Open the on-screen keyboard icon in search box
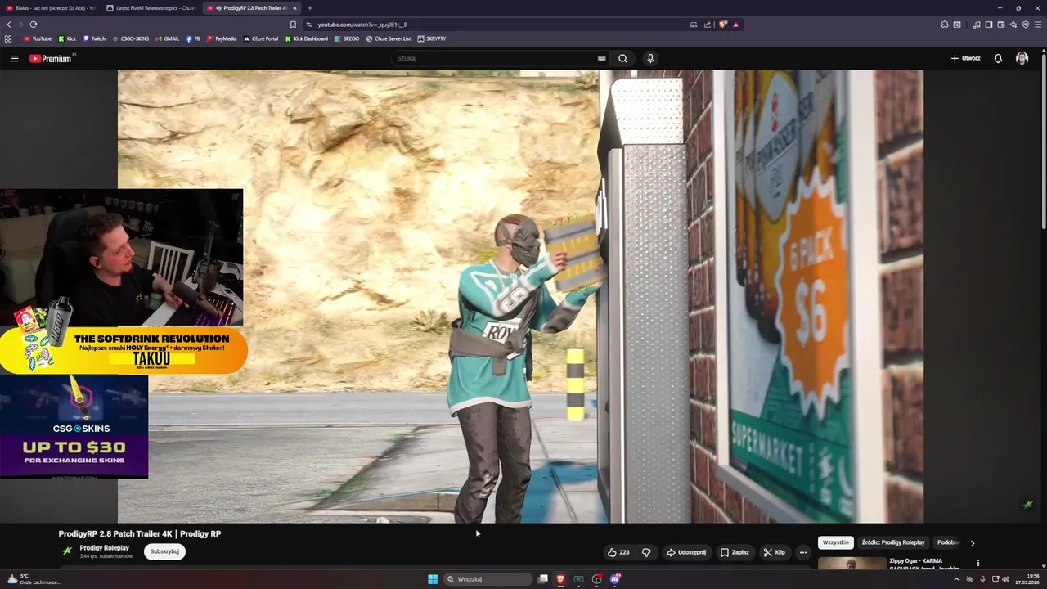 [602, 58]
